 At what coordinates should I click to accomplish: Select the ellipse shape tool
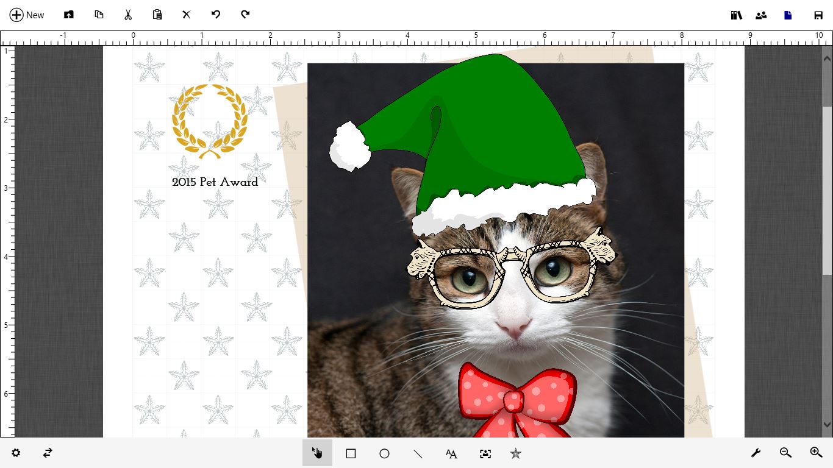pyautogui.click(x=384, y=453)
